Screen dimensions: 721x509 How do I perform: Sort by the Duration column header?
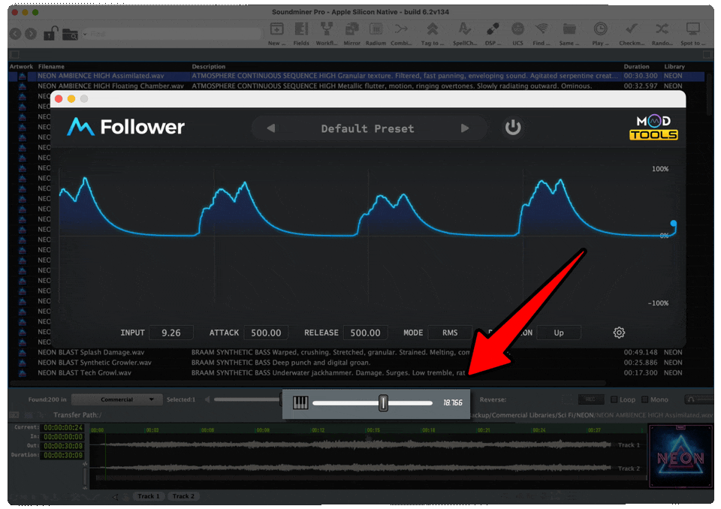coord(636,67)
